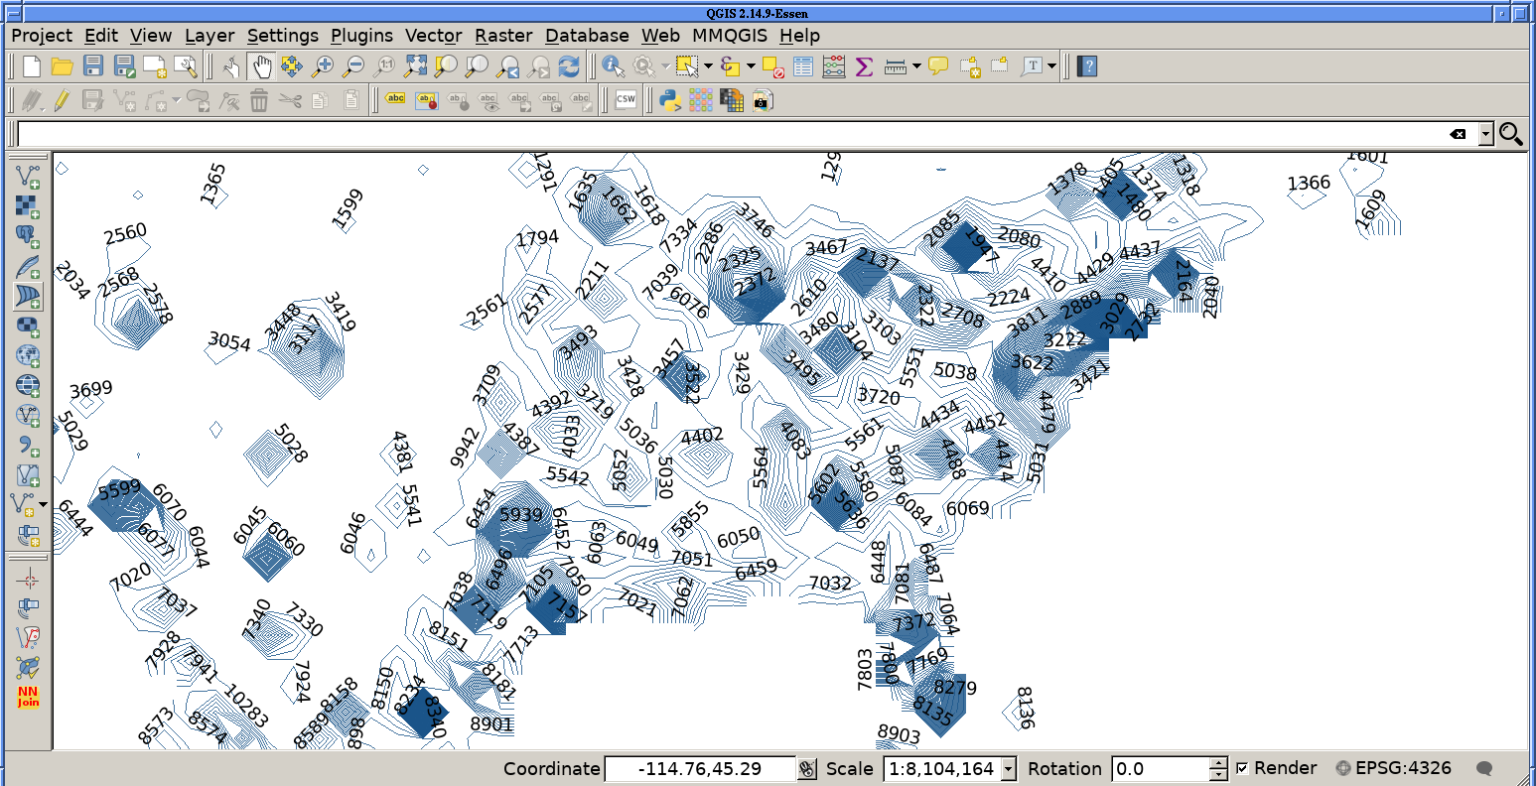
Task: Deselect features from all layers
Action: tap(772, 66)
